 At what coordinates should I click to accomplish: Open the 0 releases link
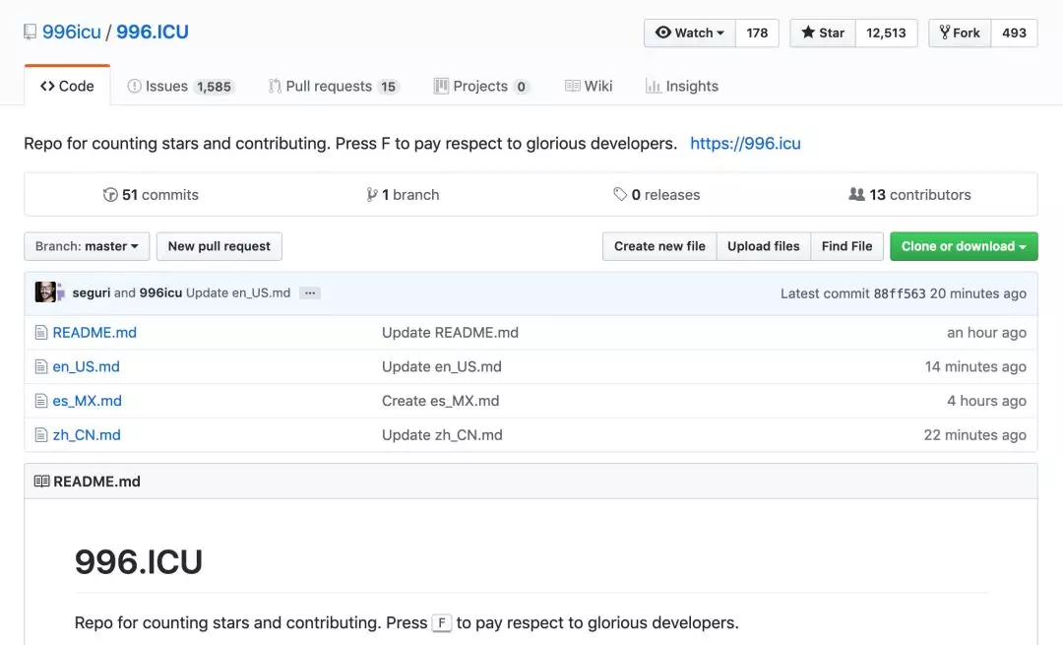pos(657,195)
